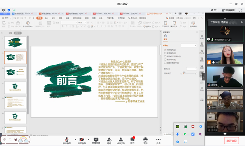Open the 设计 ribbon tab
Screen dimensions: 245x146
[x=53, y=18]
